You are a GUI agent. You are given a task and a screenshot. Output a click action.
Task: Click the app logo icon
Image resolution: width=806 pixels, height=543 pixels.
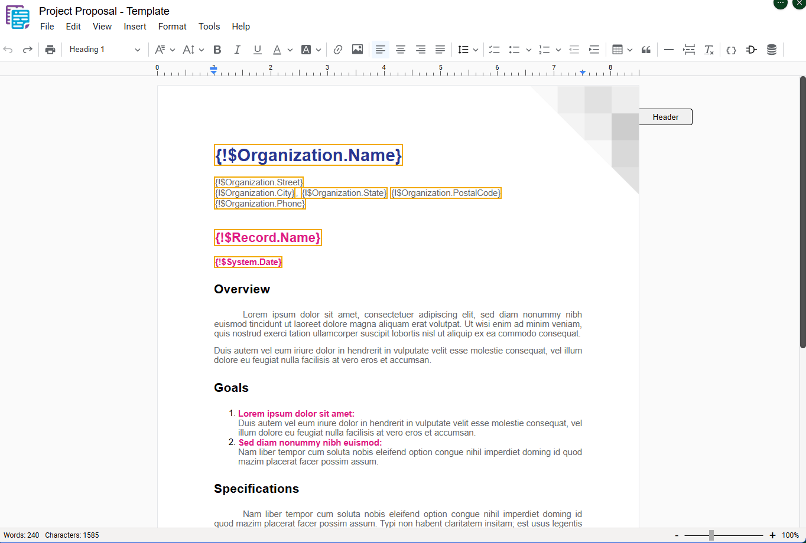[18, 17]
